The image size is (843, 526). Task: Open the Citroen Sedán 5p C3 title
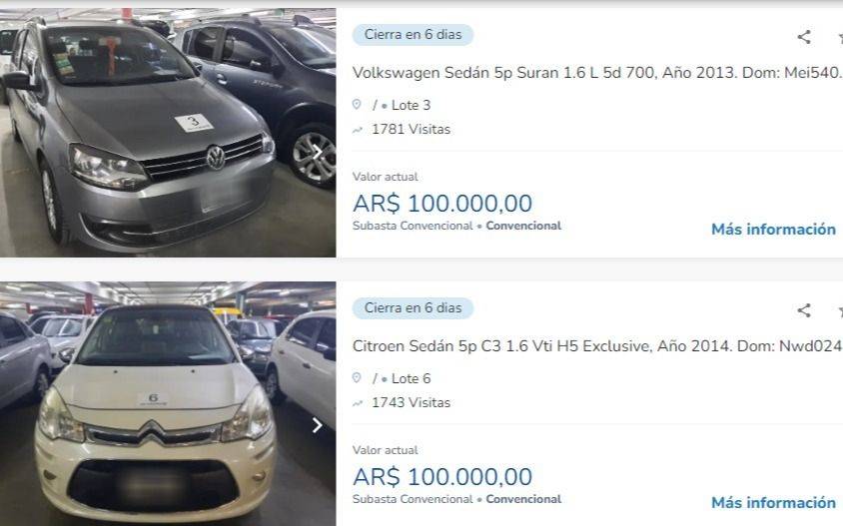point(596,346)
